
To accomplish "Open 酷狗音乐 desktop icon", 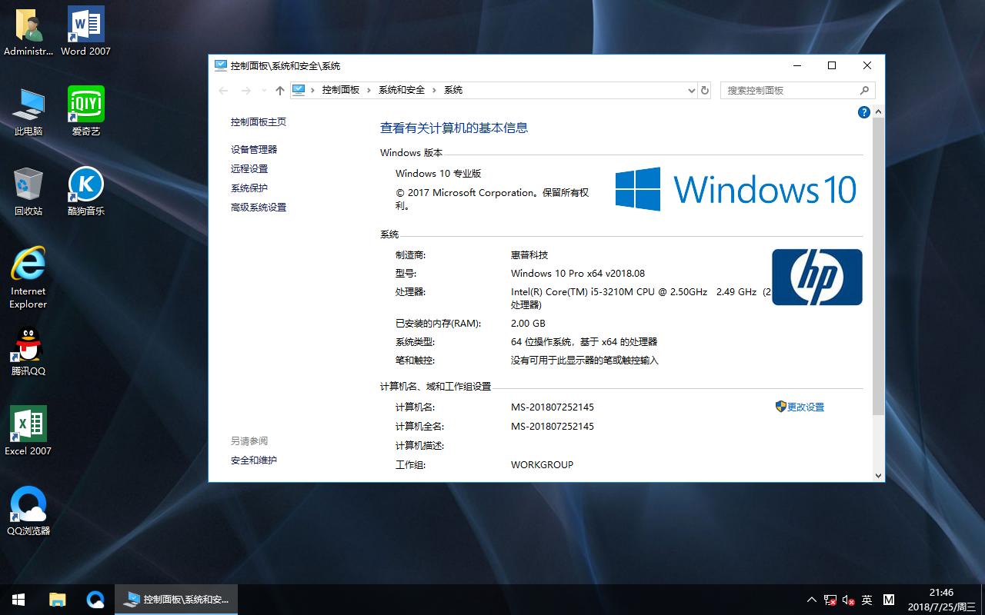I will coord(86,184).
